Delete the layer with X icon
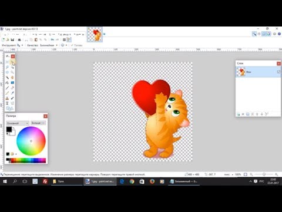The image size is (282, 212). click(243, 114)
